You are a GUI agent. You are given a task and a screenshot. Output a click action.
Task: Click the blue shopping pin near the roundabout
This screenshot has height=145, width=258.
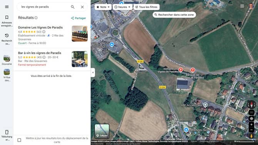[112, 44]
